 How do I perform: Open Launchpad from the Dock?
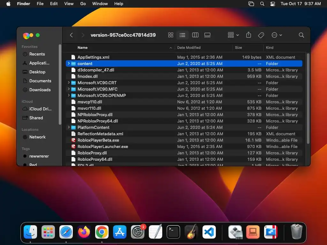coord(48,232)
